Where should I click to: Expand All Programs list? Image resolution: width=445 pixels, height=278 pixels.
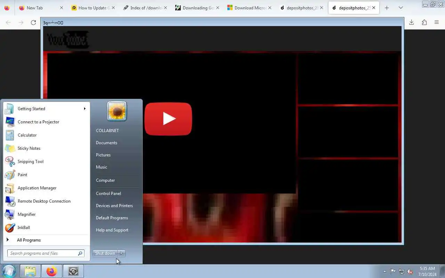pyautogui.click(x=46, y=240)
